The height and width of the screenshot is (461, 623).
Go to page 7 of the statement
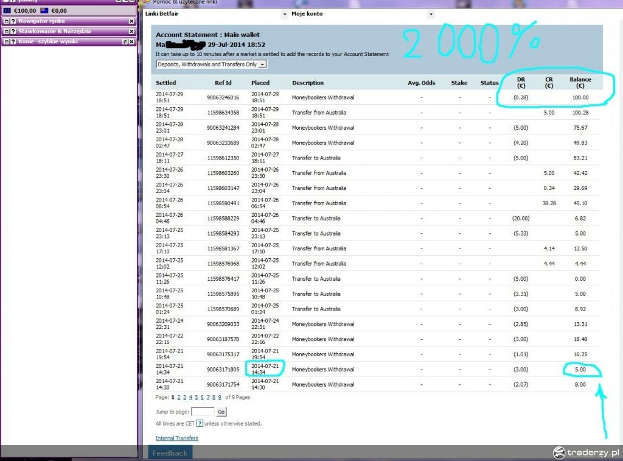coord(208,397)
